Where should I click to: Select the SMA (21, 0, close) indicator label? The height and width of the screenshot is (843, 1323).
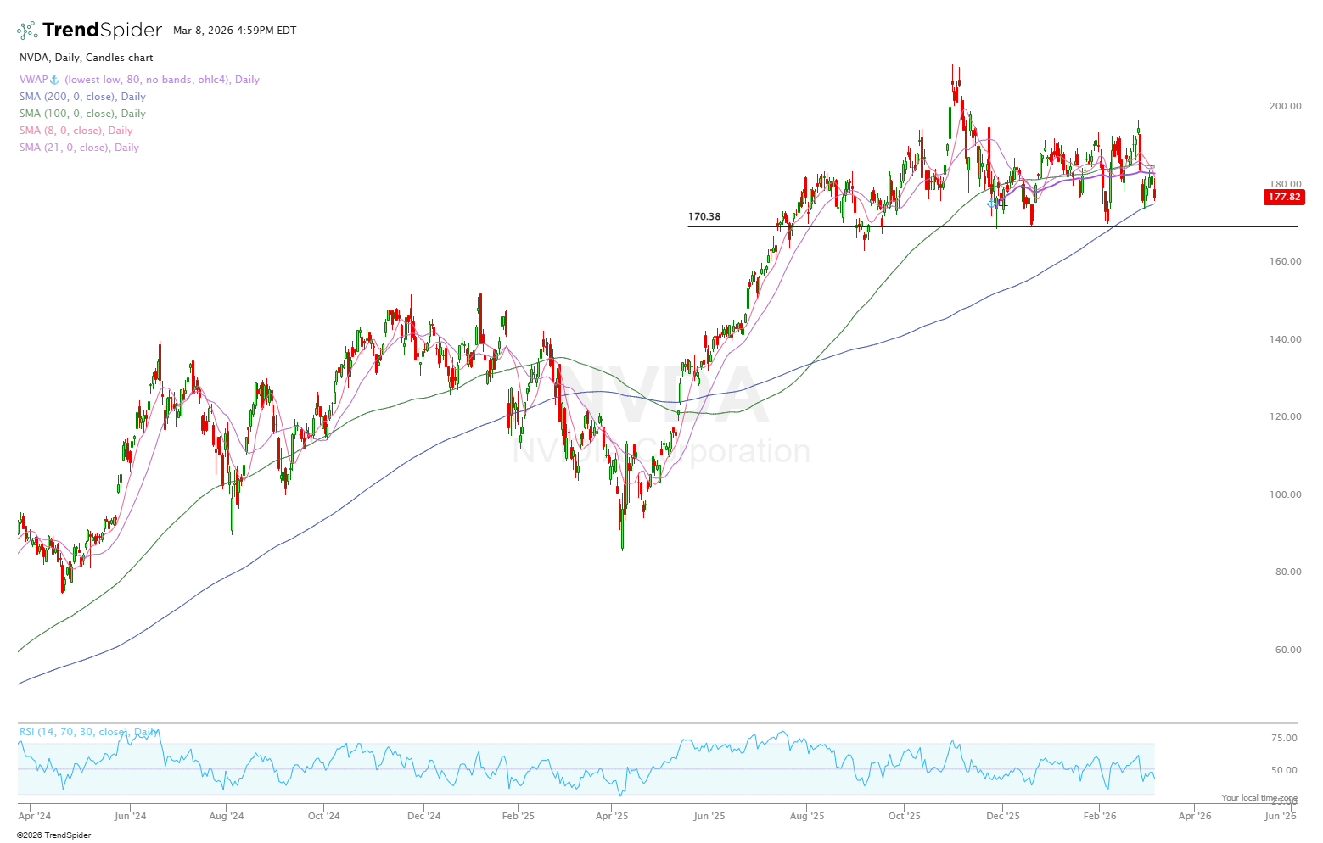click(79, 148)
